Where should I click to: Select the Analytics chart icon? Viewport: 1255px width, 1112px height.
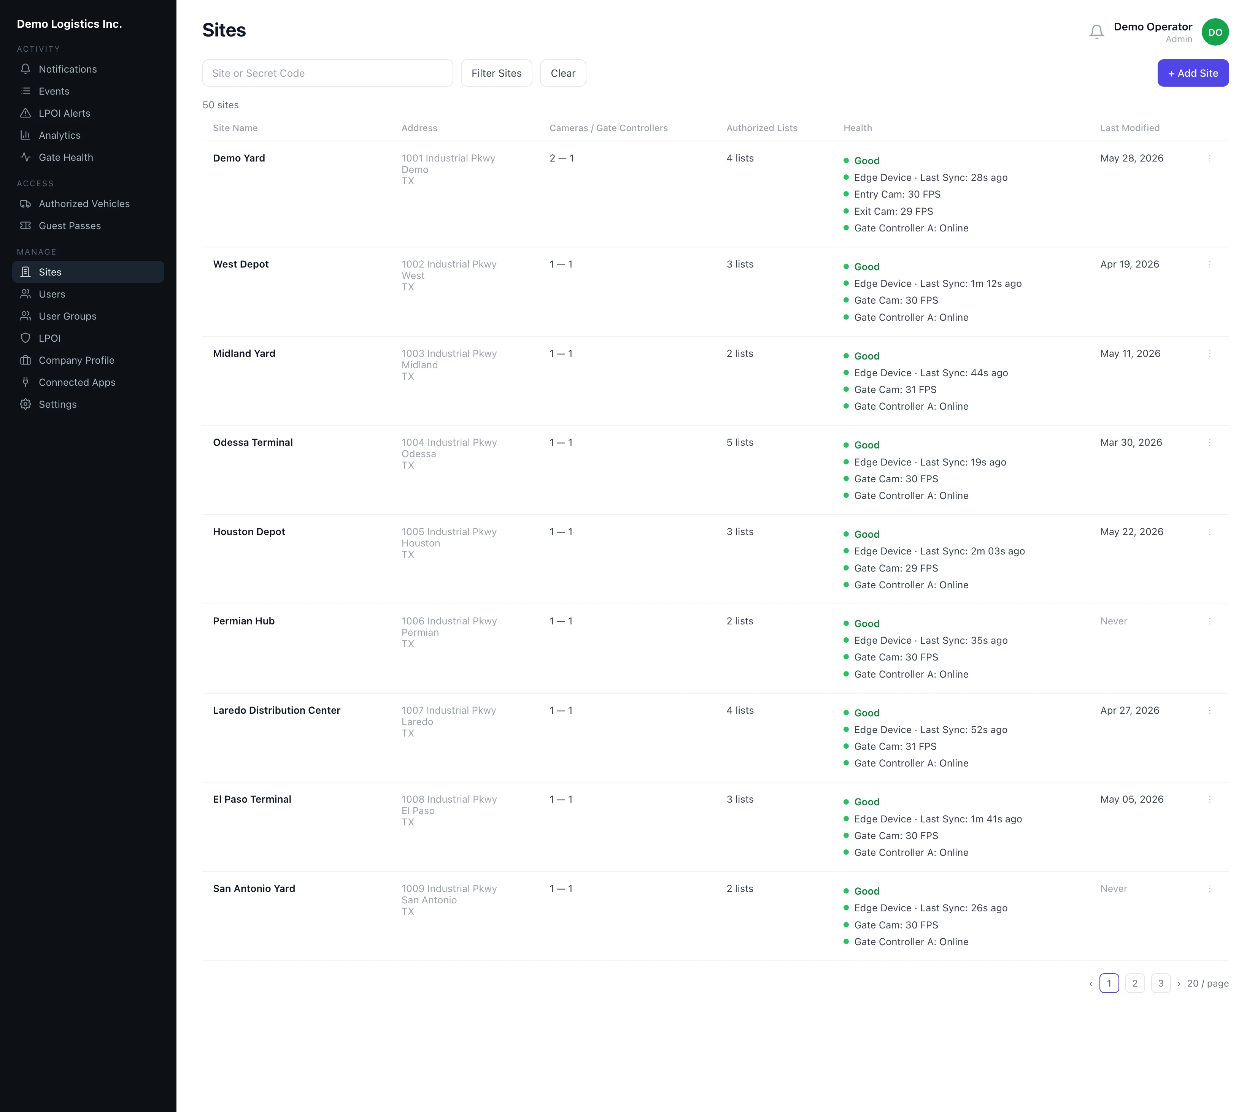25,135
